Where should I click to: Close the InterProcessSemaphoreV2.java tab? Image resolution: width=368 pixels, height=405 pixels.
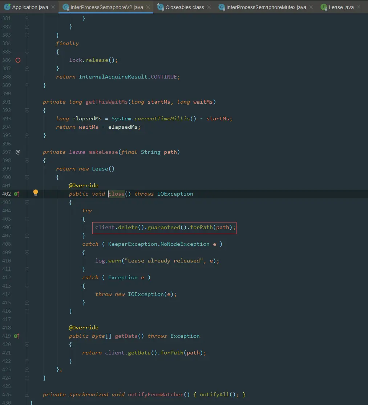tap(147, 7)
